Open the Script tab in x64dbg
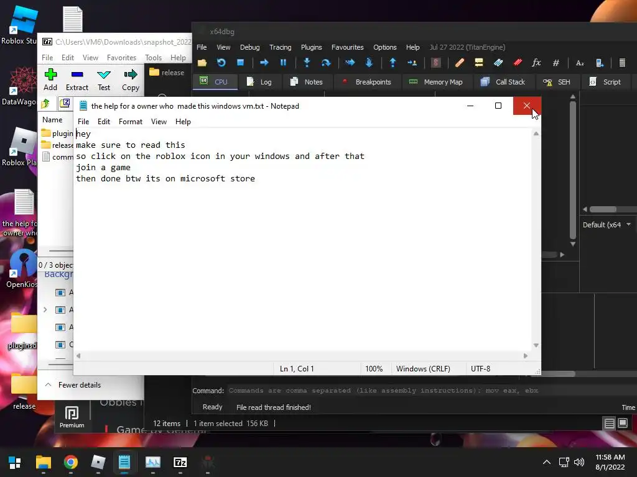This screenshot has height=477, width=637. (606, 82)
